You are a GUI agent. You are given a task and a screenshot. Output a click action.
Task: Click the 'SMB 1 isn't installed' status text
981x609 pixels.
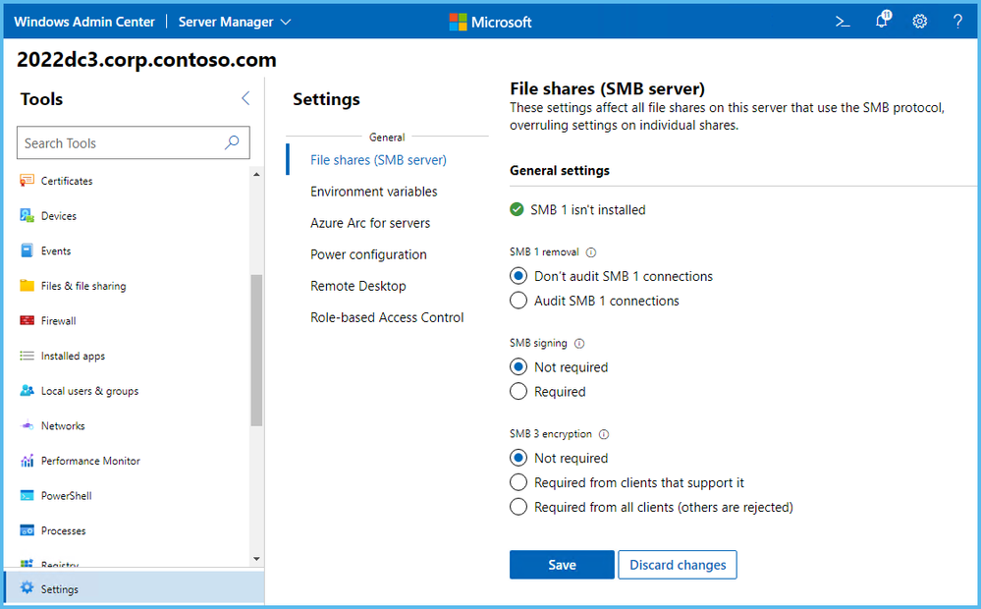pos(587,209)
